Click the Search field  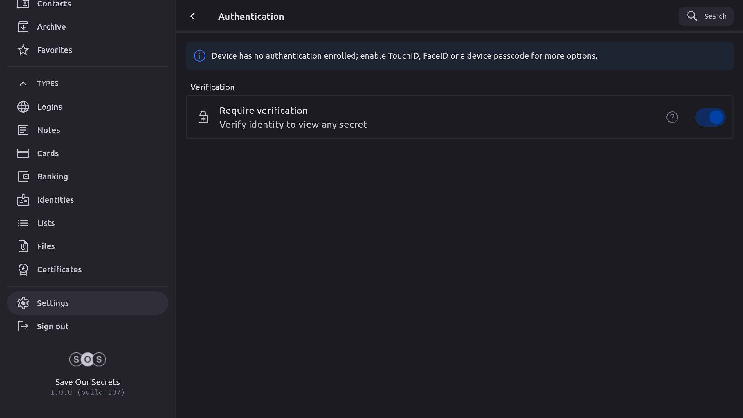(x=706, y=16)
